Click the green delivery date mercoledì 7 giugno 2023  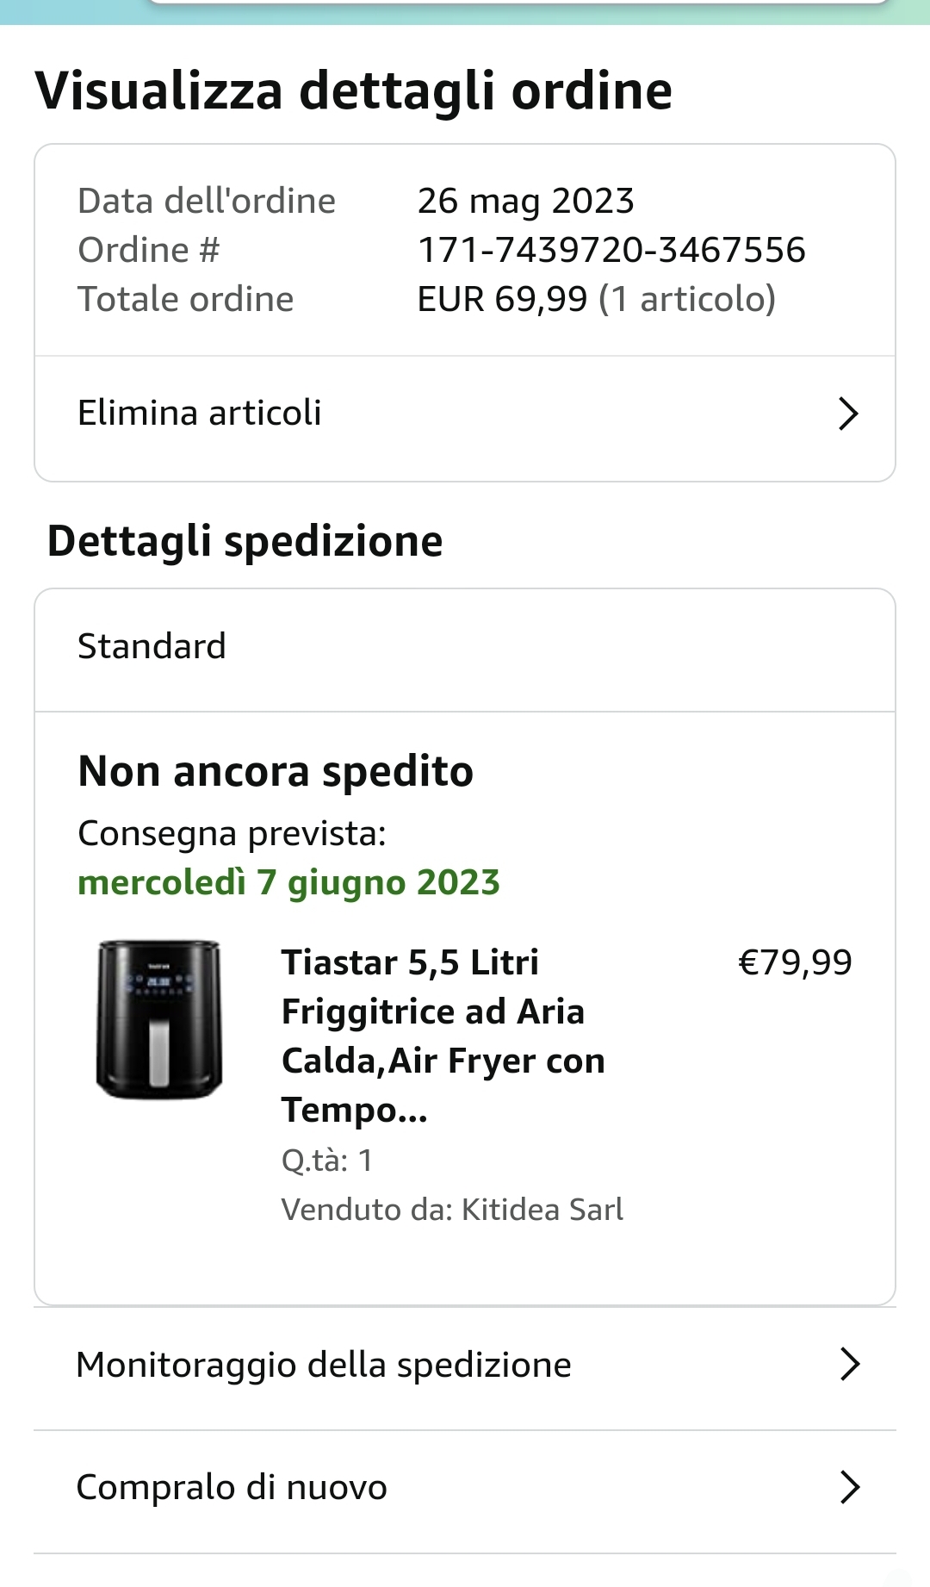pos(288,883)
